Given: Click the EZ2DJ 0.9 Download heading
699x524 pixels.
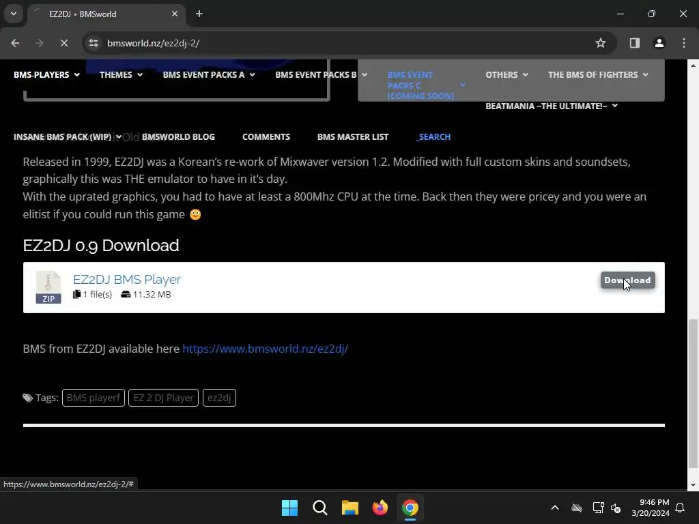Looking at the screenshot, I should (x=101, y=246).
